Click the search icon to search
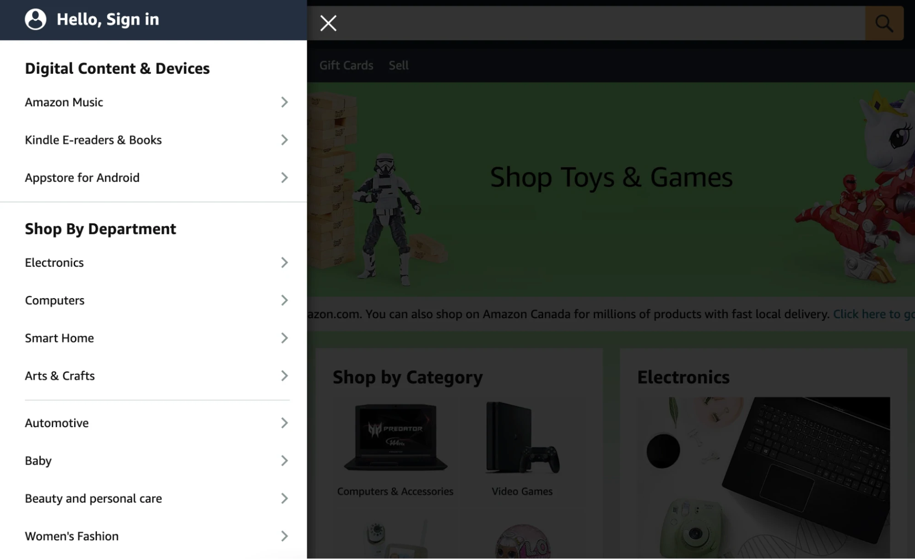Image resolution: width=915 pixels, height=559 pixels. [x=884, y=23]
